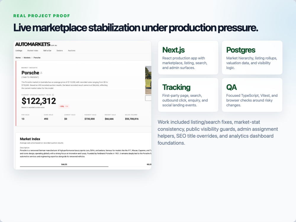The height and width of the screenshot is (222, 296).
Task: Click the (1948 TO PRESENT) text
Action: pos(30,77)
